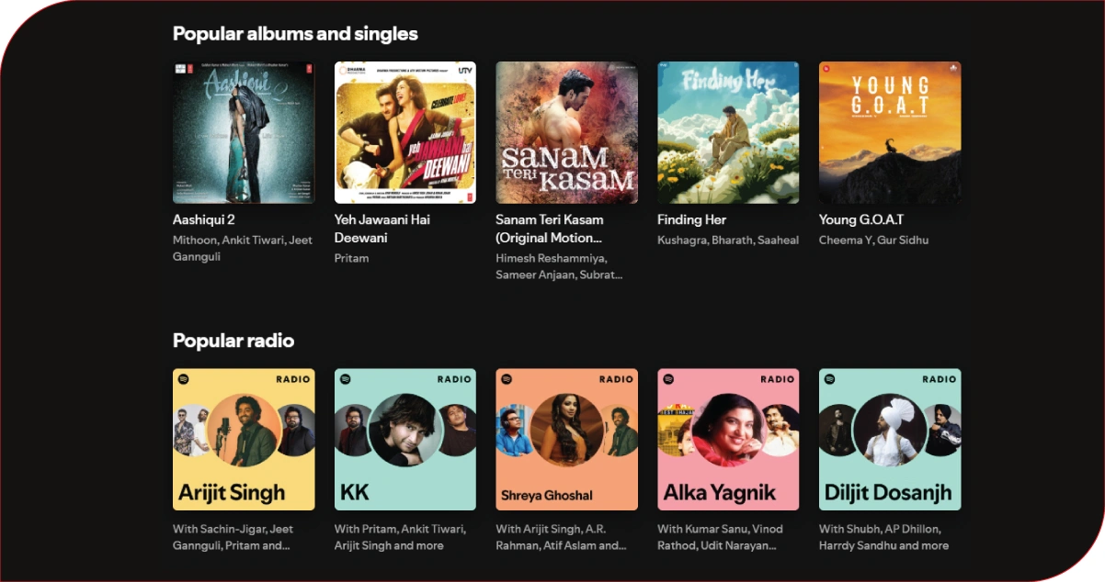Click the Spotify logo on Shreya Ghoshal radio
The height and width of the screenshot is (582, 1105).
click(507, 379)
